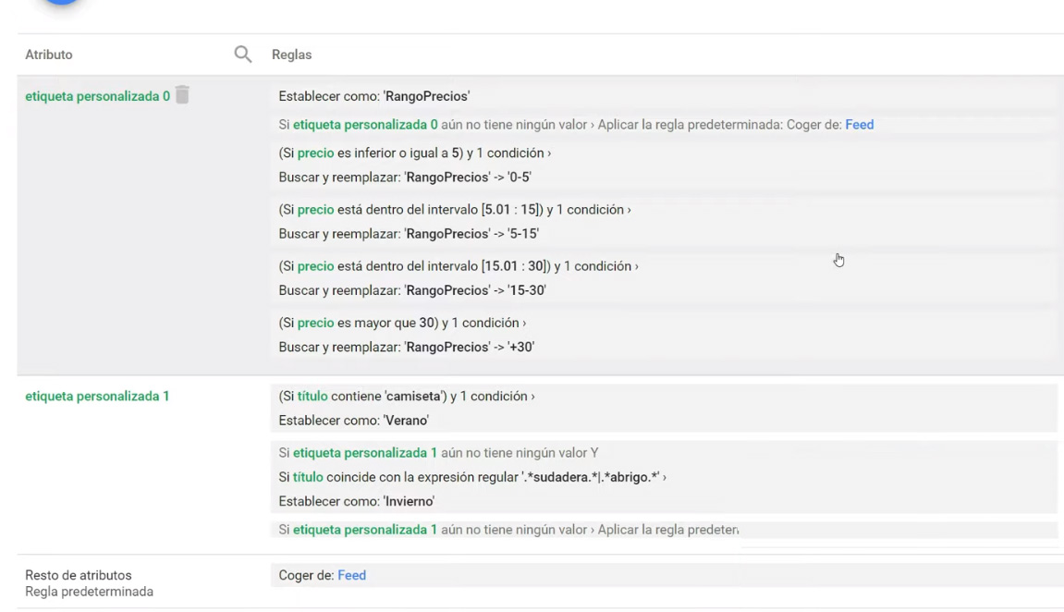The width and height of the screenshot is (1064, 612).
Task: Select rule Establecer como 'Verano'
Action: coord(353,421)
